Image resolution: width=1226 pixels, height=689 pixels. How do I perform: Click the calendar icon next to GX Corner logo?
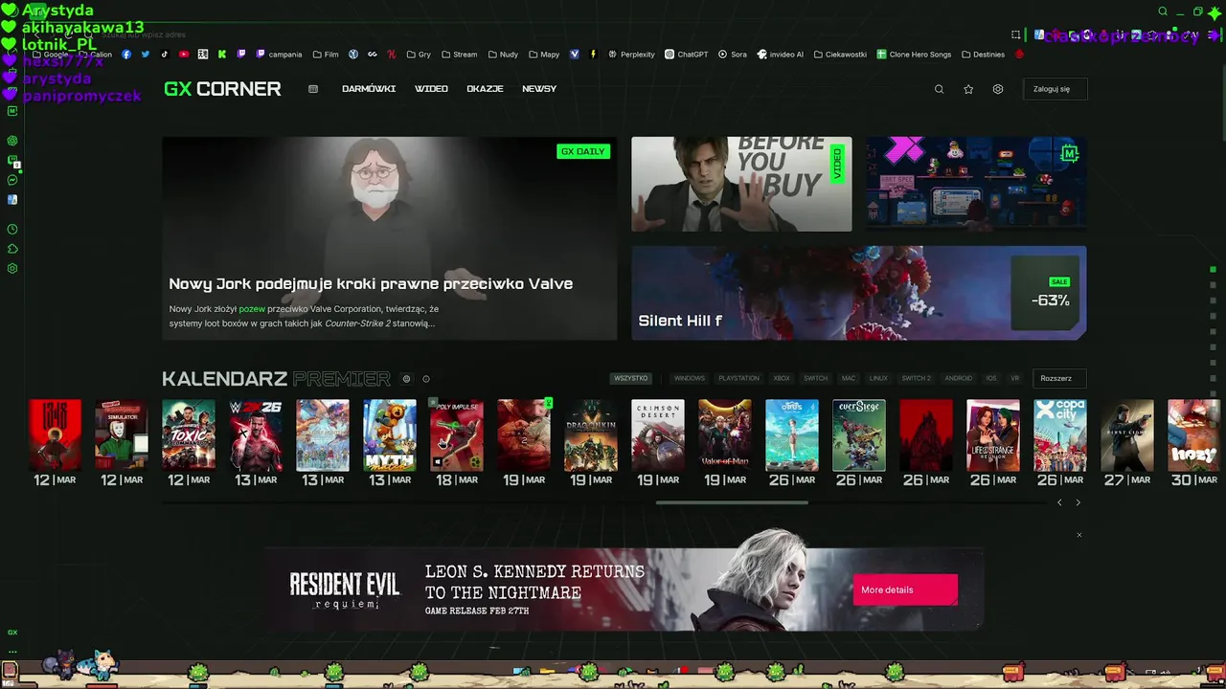[313, 89]
